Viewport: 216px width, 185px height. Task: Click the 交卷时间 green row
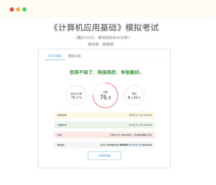(104, 125)
